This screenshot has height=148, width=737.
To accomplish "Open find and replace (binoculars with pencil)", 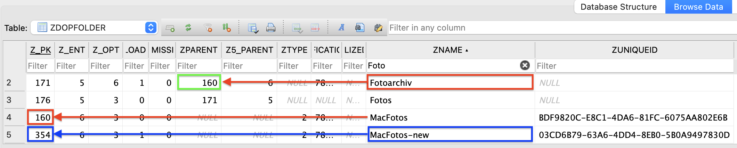I will [x=378, y=28].
